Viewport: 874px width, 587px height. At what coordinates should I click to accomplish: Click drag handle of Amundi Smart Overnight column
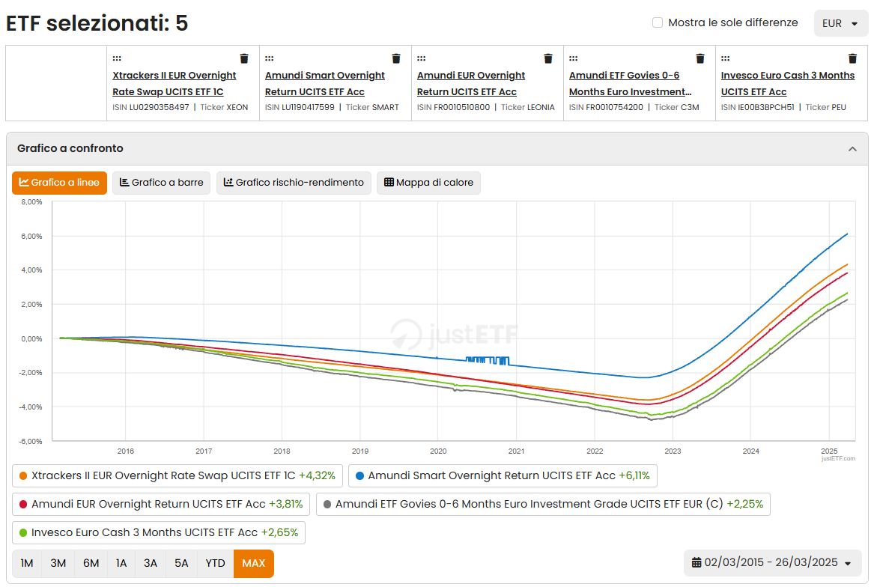(269, 58)
